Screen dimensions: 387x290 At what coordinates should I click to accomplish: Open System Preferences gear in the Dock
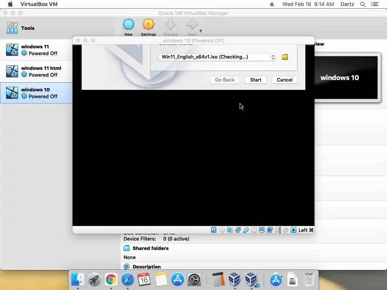pyautogui.click(x=194, y=279)
